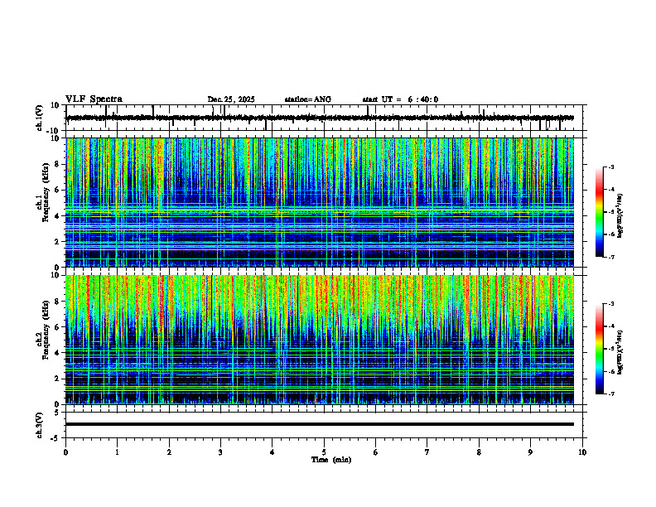Viewport: 656px width, 507px height.
Task: Click time axis tick label 6 min
Action: (376, 452)
